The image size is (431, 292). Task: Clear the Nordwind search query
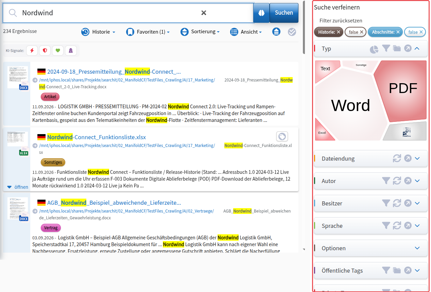tap(204, 13)
